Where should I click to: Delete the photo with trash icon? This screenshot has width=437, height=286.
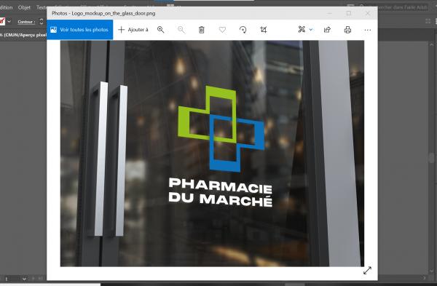point(202,30)
